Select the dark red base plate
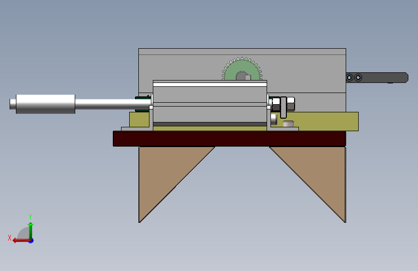Screen dimensions: 418x271 click(229, 139)
